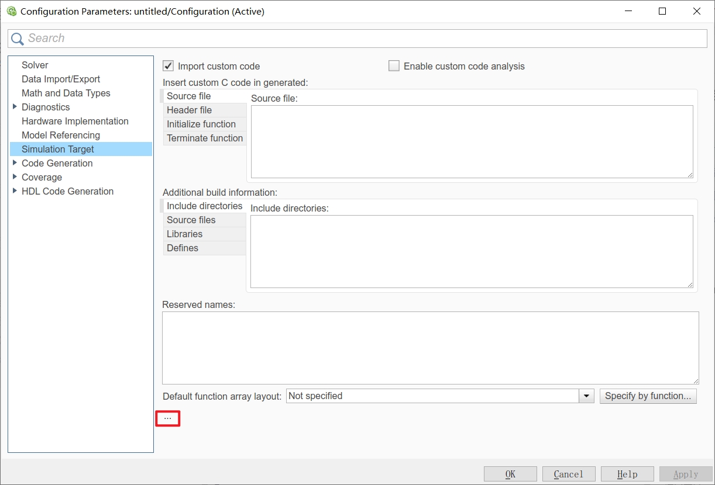Expand the HDL Code Generation node

click(14, 191)
